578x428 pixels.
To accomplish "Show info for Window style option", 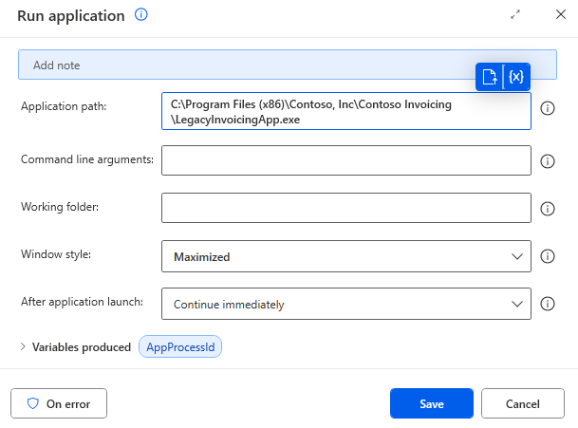I will pos(548,256).
